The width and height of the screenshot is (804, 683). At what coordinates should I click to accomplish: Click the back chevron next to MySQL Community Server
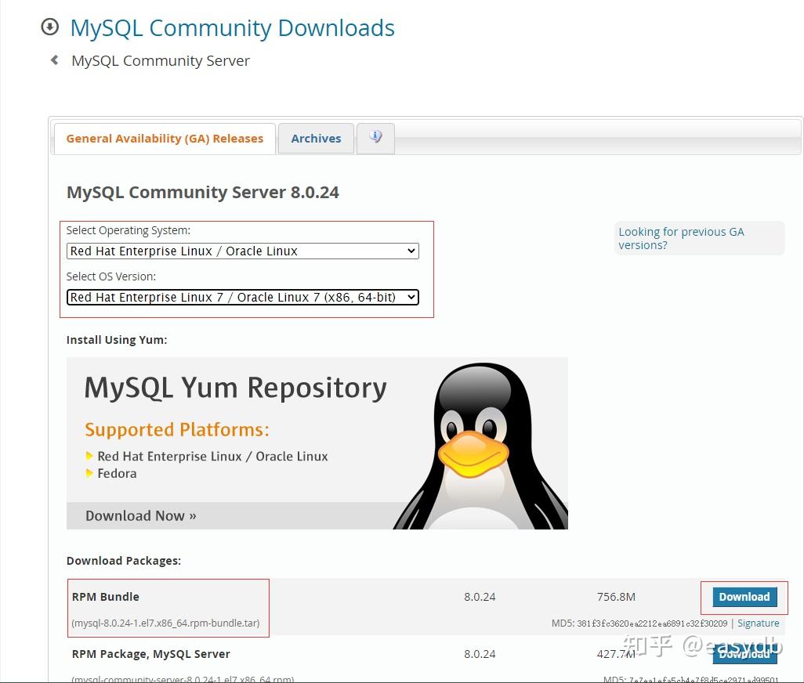(53, 59)
